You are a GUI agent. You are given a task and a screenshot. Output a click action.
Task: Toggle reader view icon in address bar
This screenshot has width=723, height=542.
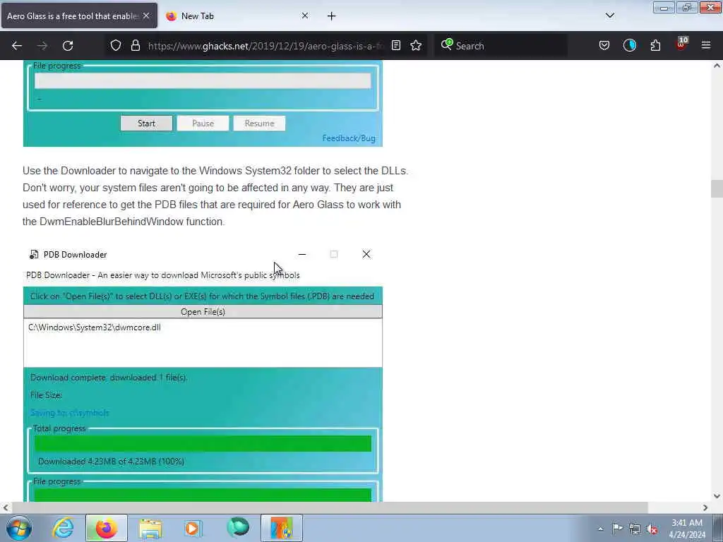[x=395, y=46]
